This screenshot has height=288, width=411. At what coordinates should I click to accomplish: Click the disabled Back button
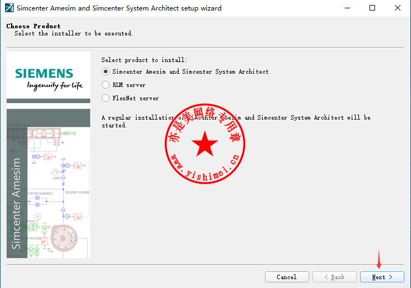click(x=335, y=277)
